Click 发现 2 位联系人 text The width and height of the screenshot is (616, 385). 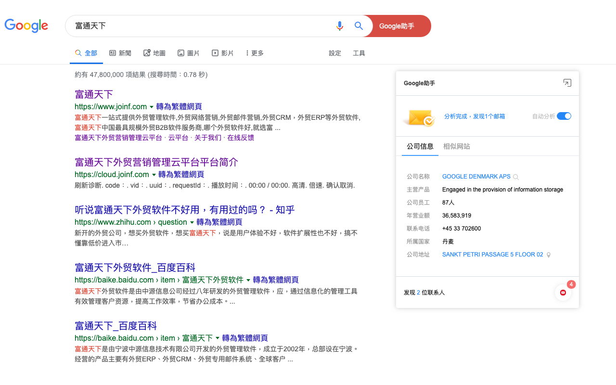click(x=424, y=293)
